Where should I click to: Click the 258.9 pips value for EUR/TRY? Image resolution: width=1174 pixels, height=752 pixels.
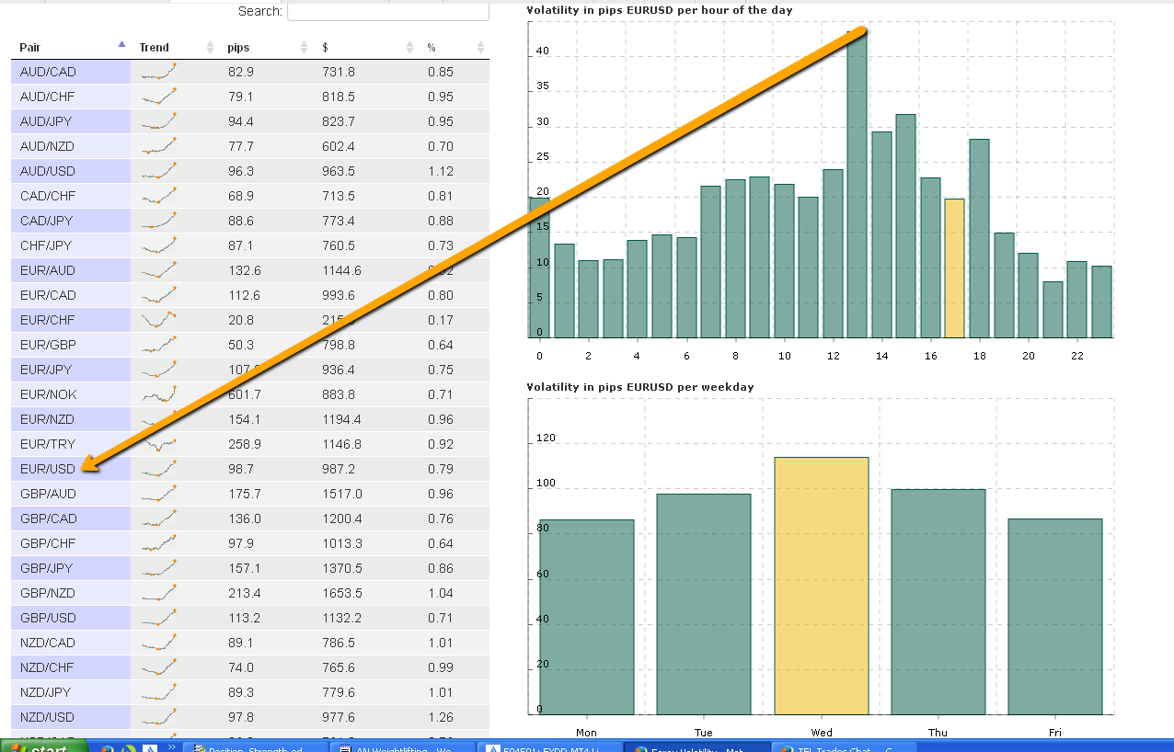(x=245, y=444)
